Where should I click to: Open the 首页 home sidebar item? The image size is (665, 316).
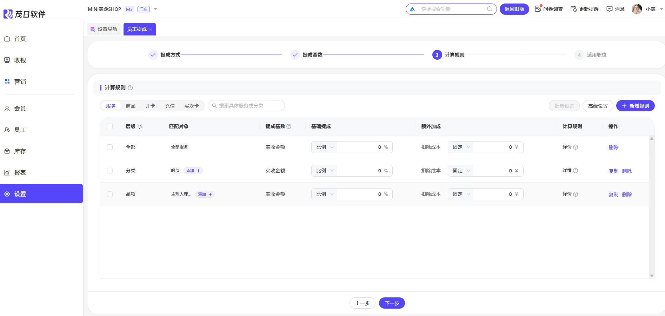point(41,39)
